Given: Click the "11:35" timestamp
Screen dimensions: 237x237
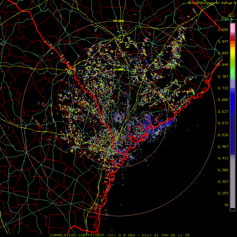Looking at the screenshot, I should point(184,235).
